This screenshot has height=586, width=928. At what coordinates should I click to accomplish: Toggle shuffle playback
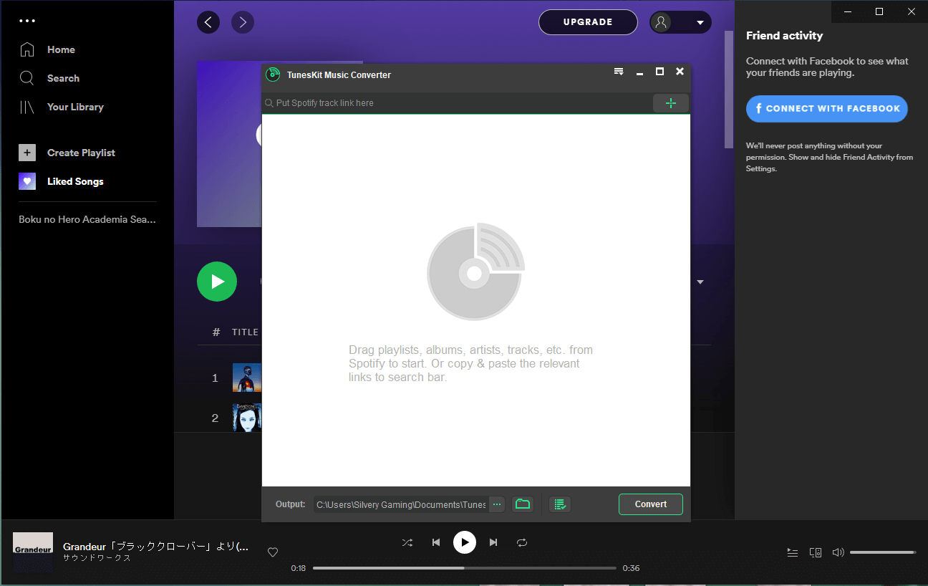[407, 542]
